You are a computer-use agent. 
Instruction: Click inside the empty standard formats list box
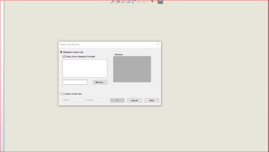point(85,69)
